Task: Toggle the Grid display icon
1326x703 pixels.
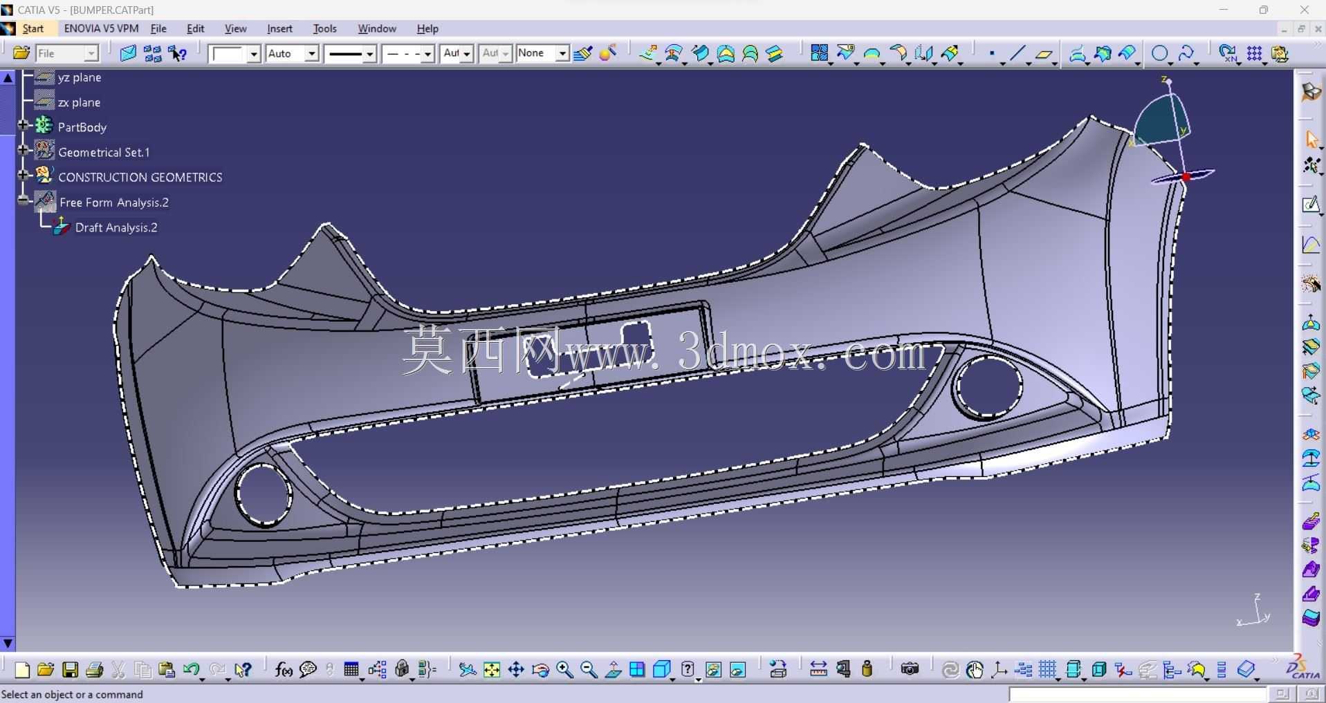Action: tap(1048, 669)
